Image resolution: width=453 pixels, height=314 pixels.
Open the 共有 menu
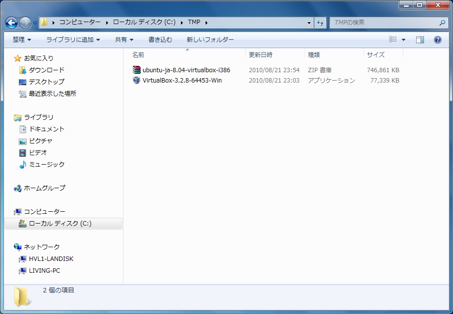pos(124,40)
